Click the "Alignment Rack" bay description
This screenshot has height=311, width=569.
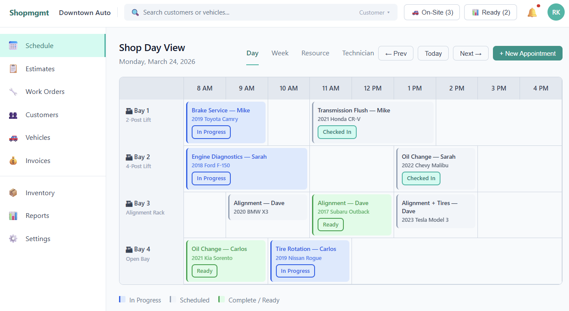point(145,213)
